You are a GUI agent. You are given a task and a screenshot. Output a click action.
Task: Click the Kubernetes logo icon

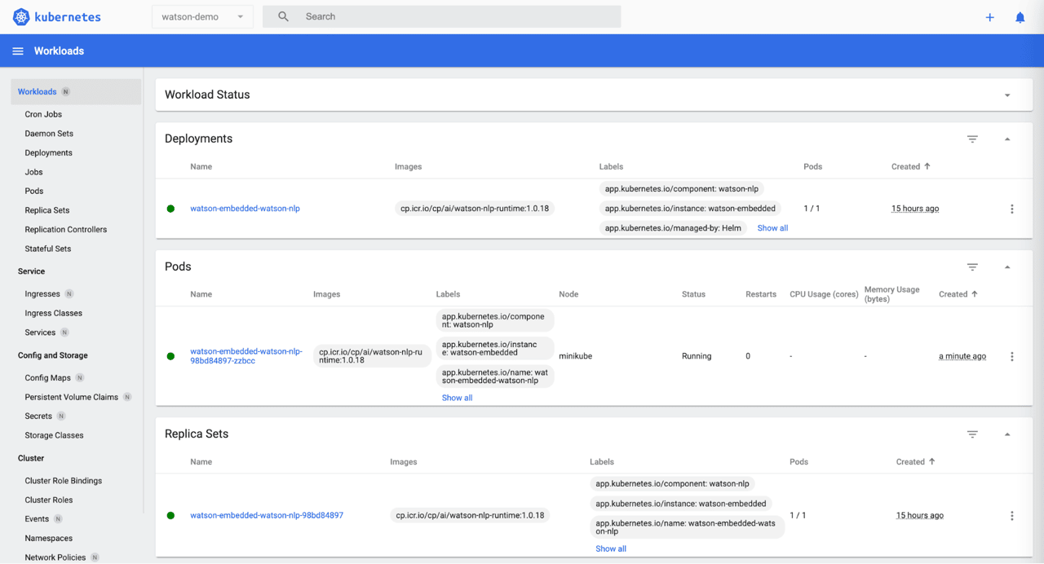pyautogui.click(x=21, y=16)
